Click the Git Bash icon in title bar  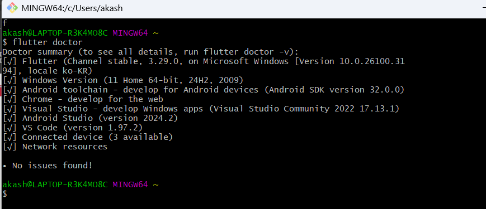(12, 8)
